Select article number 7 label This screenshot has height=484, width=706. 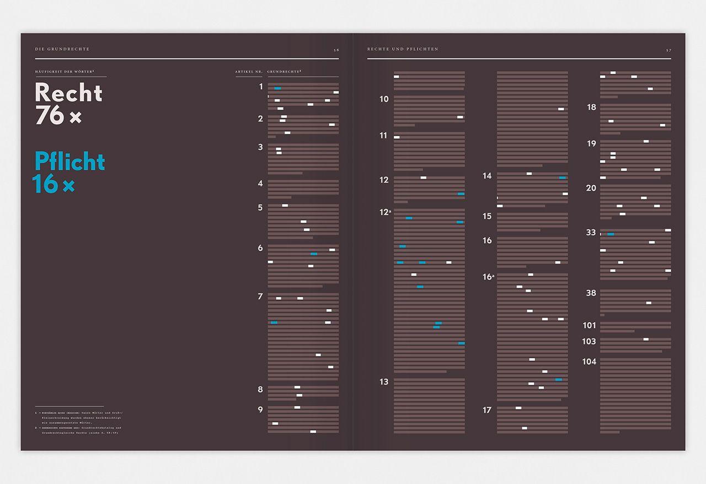point(260,297)
